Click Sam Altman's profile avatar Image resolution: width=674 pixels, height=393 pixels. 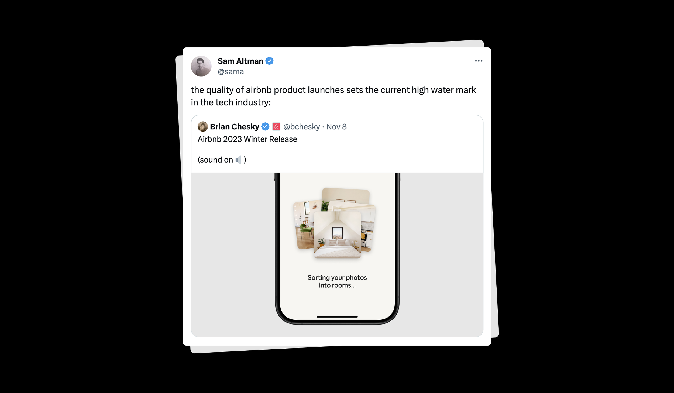[201, 66]
